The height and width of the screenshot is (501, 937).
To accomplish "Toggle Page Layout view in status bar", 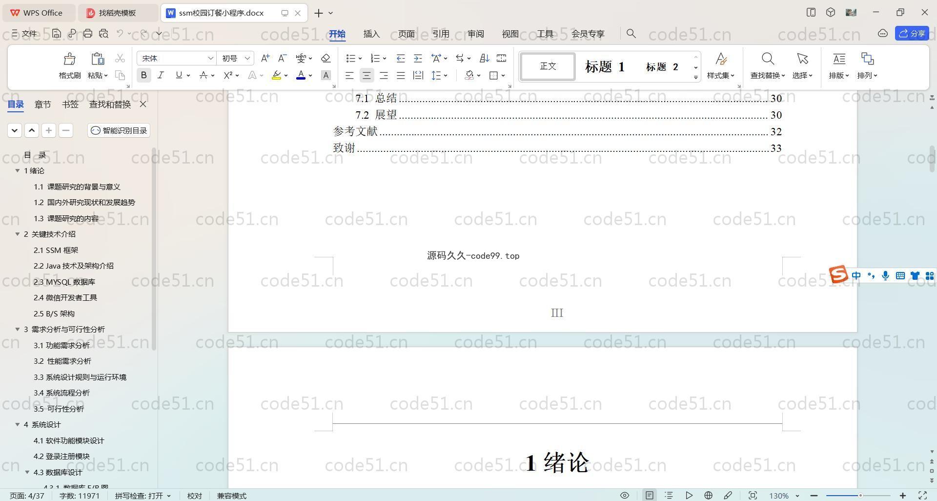I will tap(650, 495).
